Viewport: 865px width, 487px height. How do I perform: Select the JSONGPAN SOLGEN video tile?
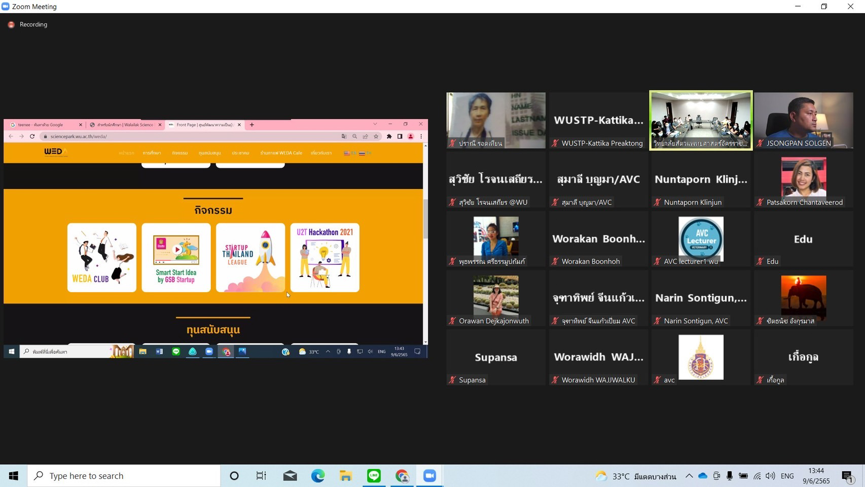click(x=804, y=120)
